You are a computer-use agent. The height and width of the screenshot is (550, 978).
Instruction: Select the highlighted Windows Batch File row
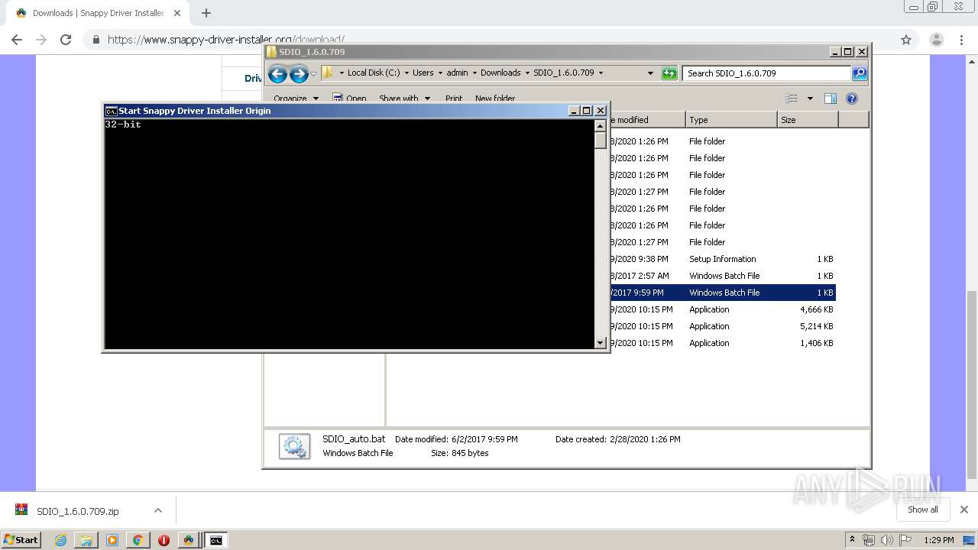722,293
